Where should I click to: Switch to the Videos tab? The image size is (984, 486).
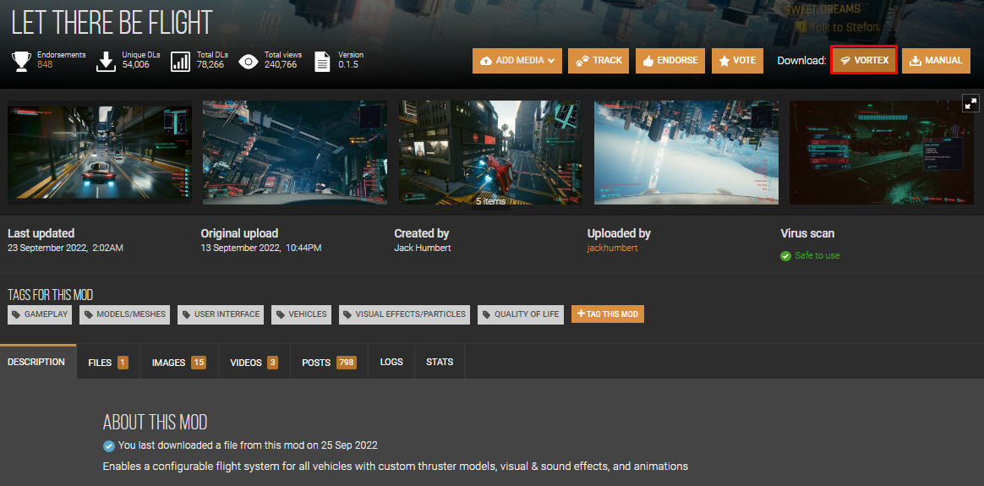254,363
